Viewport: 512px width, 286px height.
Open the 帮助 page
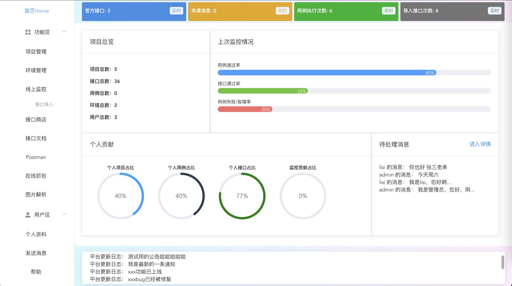(36, 272)
